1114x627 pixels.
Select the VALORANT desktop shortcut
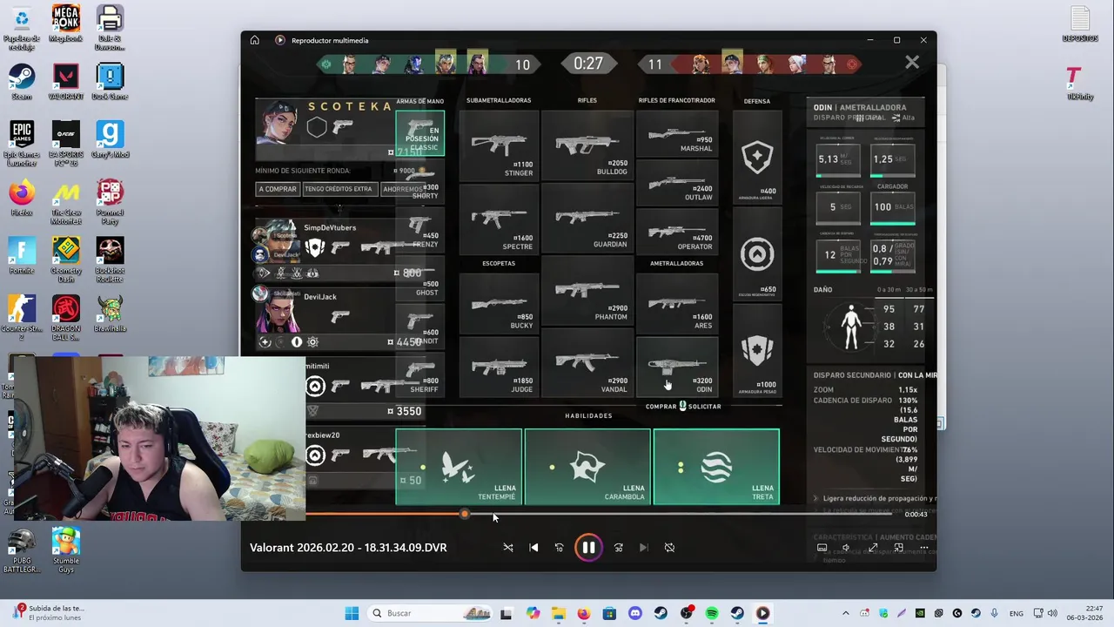tap(65, 83)
